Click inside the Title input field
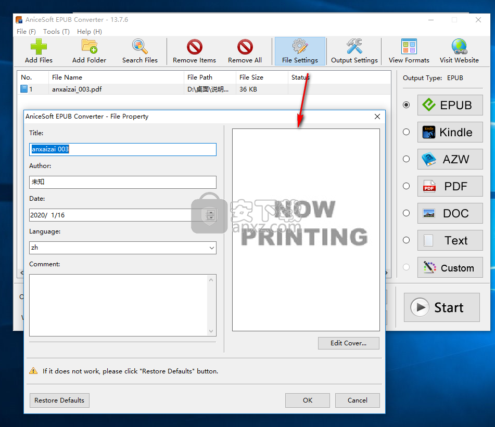Screen dimensions: 495x427 [x=123, y=149]
